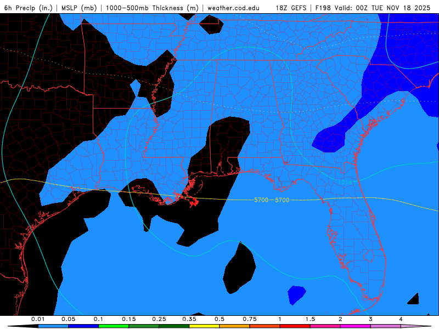
Task: Click the red 1 inch legend swatch
Action: 295,326
